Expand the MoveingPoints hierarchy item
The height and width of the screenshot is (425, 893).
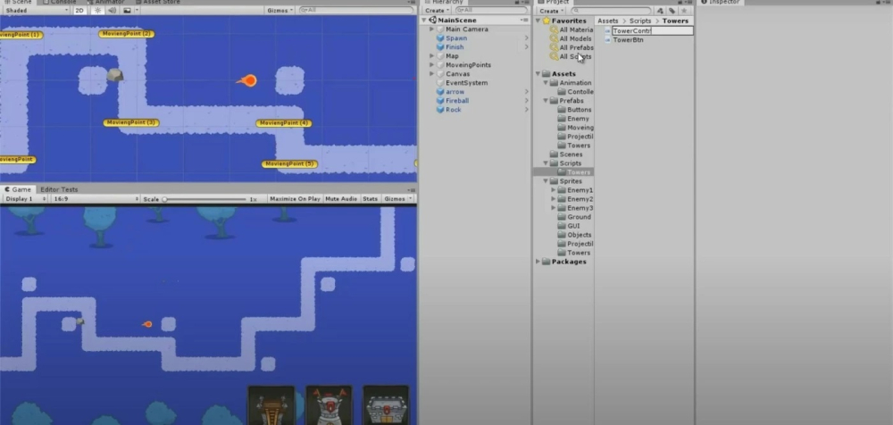coord(431,65)
